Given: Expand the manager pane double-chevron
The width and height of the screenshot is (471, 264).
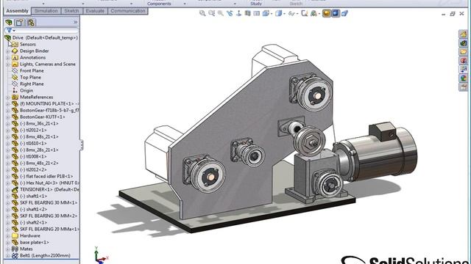Looking at the screenshot, I should coord(75,22).
